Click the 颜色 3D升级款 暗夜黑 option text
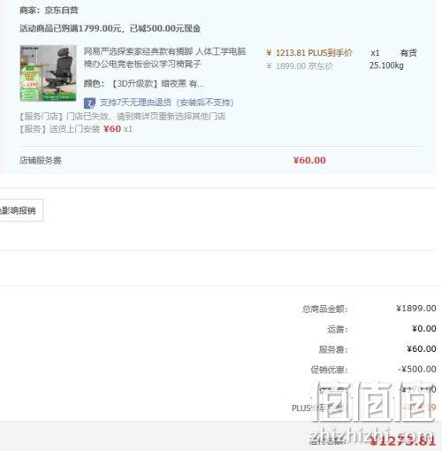 point(143,84)
